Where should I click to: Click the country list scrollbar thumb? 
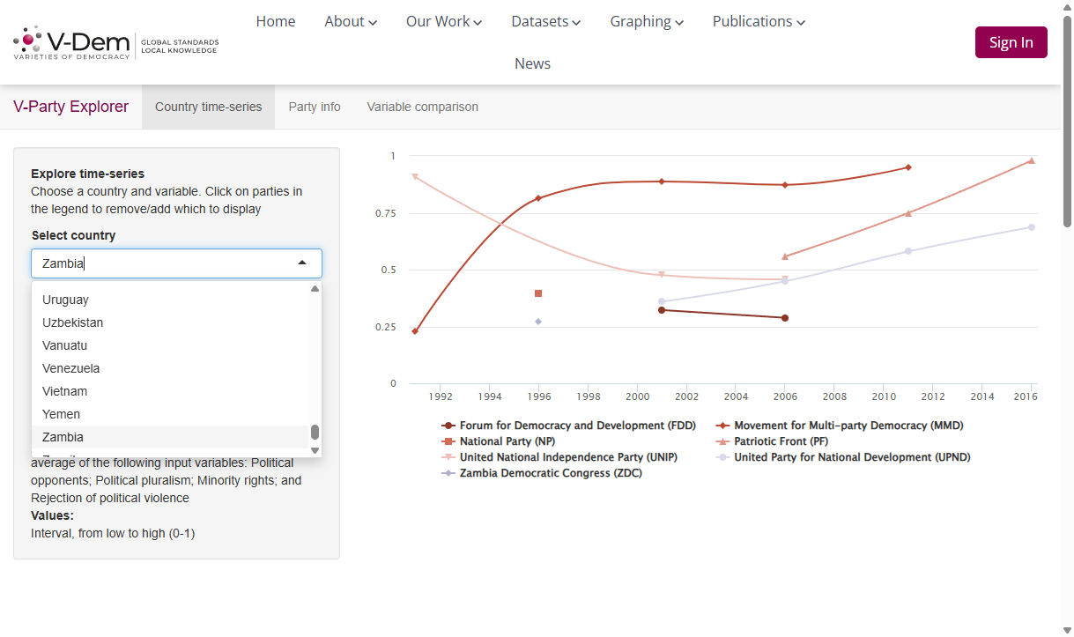(x=315, y=433)
